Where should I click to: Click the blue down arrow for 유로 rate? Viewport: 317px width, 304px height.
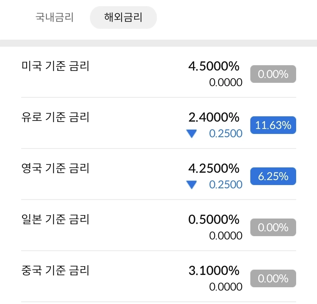point(192,134)
